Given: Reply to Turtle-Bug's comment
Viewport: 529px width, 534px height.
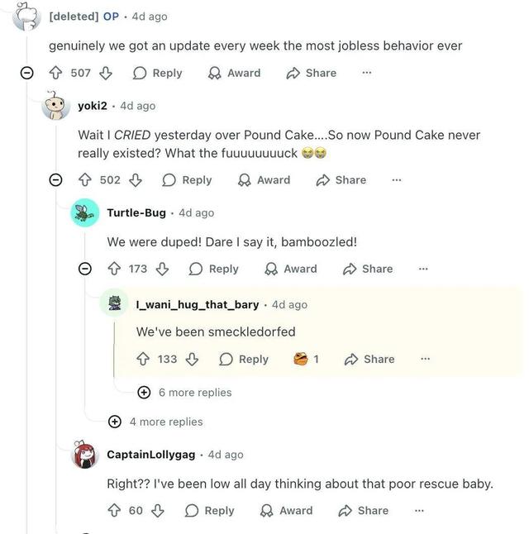Looking at the screenshot, I should tap(214, 269).
